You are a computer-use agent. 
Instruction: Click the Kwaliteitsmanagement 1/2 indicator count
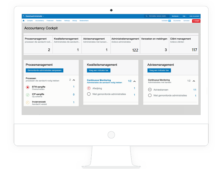tap(130, 81)
